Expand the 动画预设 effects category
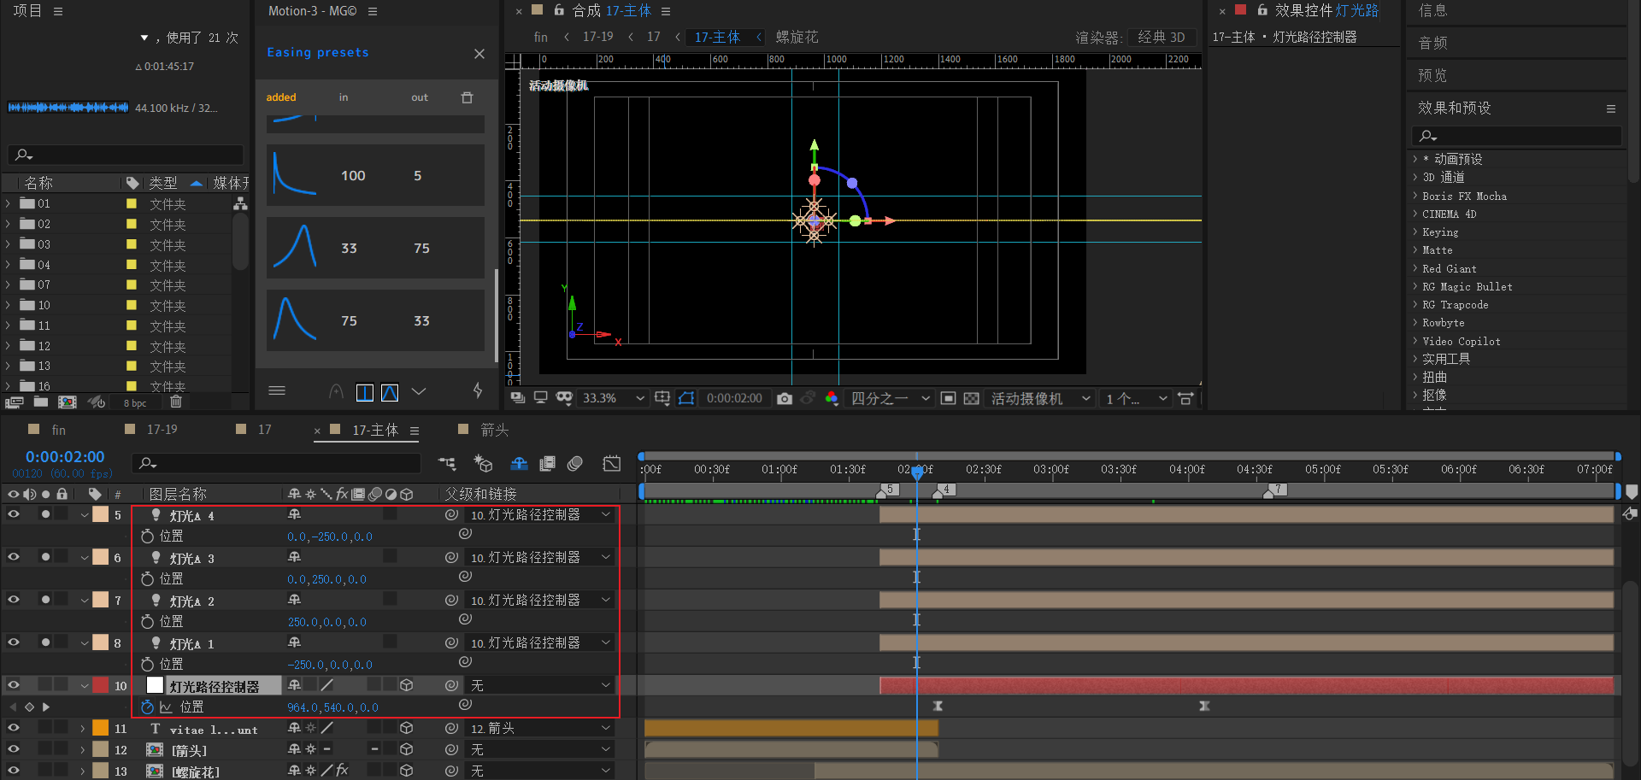The height and width of the screenshot is (780, 1641). (1415, 159)
